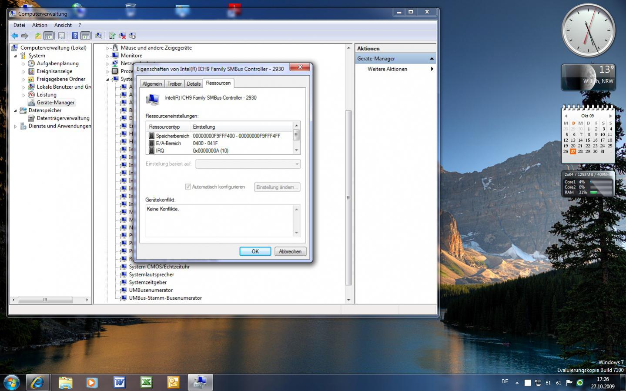Viewport: 626px width, 391px height.
Task: Click the DE language indicator in the taskbar
Action: (505, 381)
